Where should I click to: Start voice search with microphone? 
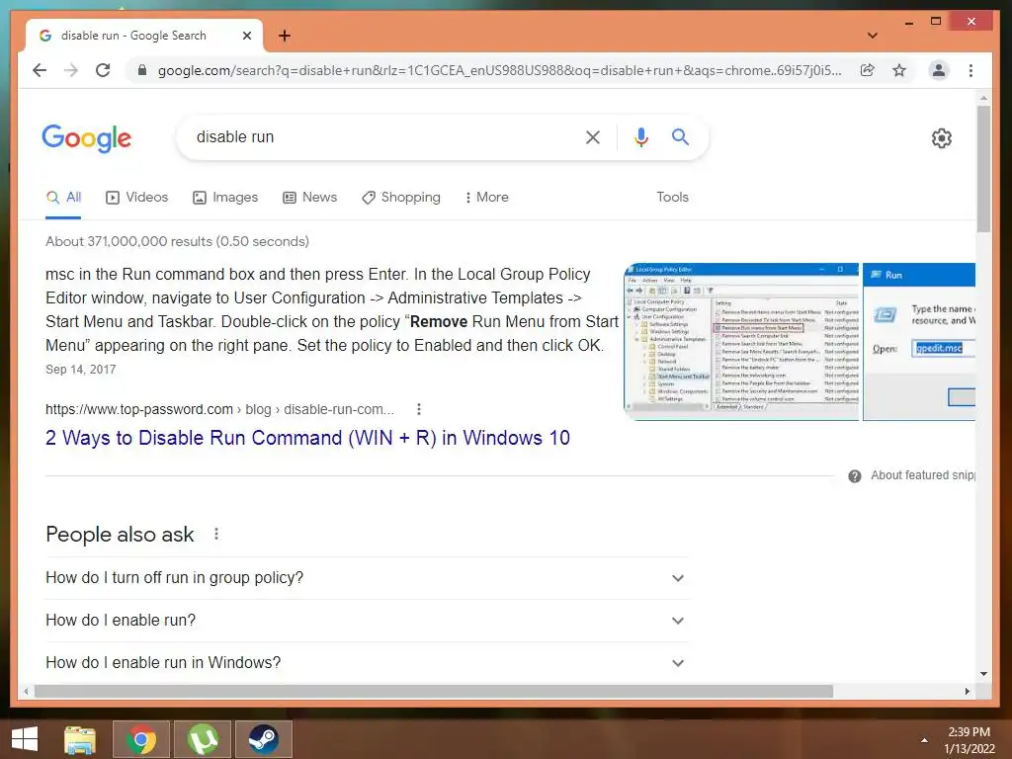640,136
